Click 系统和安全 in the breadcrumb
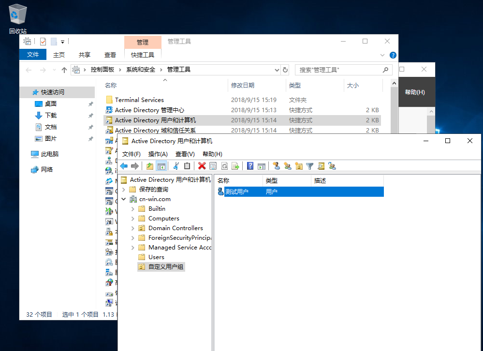Image resolution: width=483 pixels, height=351 pixels. tap(141, 70)
